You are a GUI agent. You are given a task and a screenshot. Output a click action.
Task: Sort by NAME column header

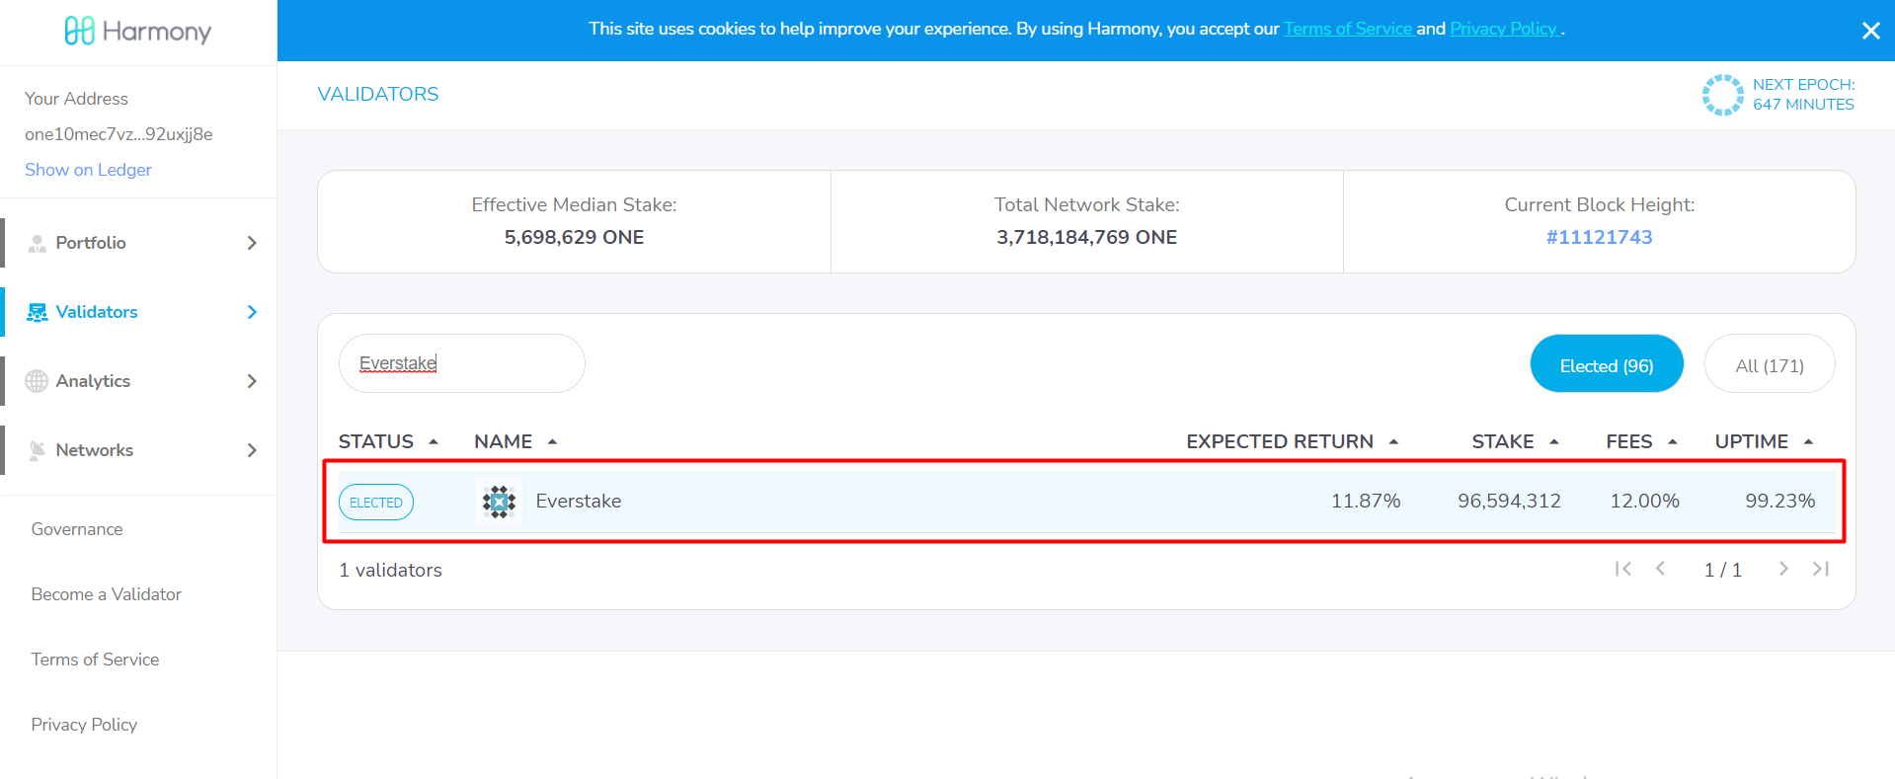[x=503, y=441]
